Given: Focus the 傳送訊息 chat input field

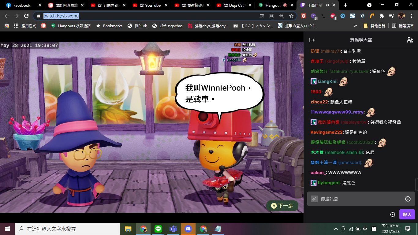Looking at the screenshot, I should [x=361, y=199].
